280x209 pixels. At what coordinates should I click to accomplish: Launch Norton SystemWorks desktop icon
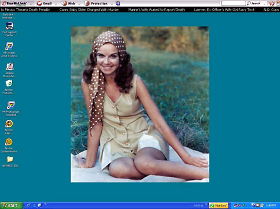click(9, 142)
